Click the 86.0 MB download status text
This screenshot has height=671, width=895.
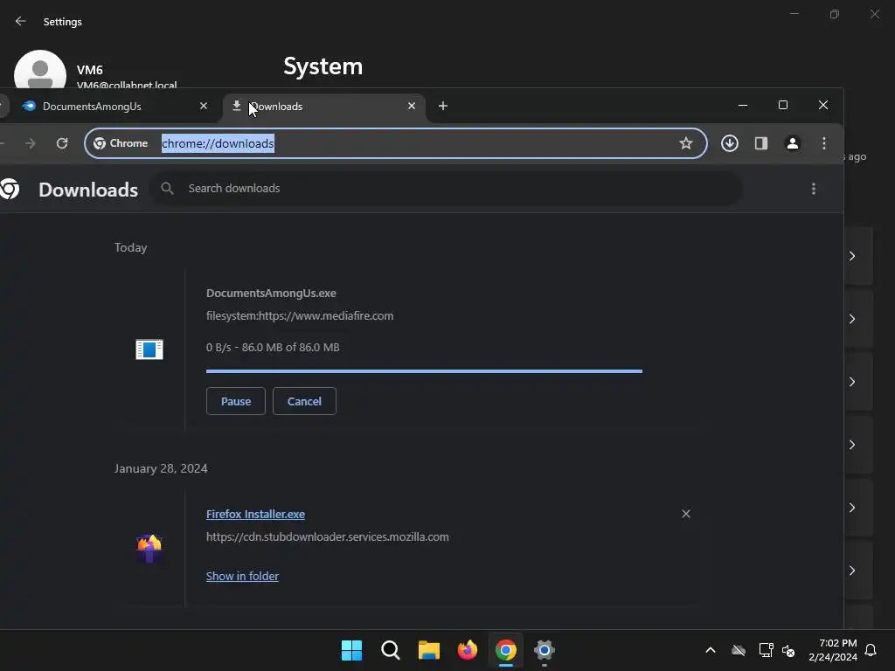click(x=273, y=348)
